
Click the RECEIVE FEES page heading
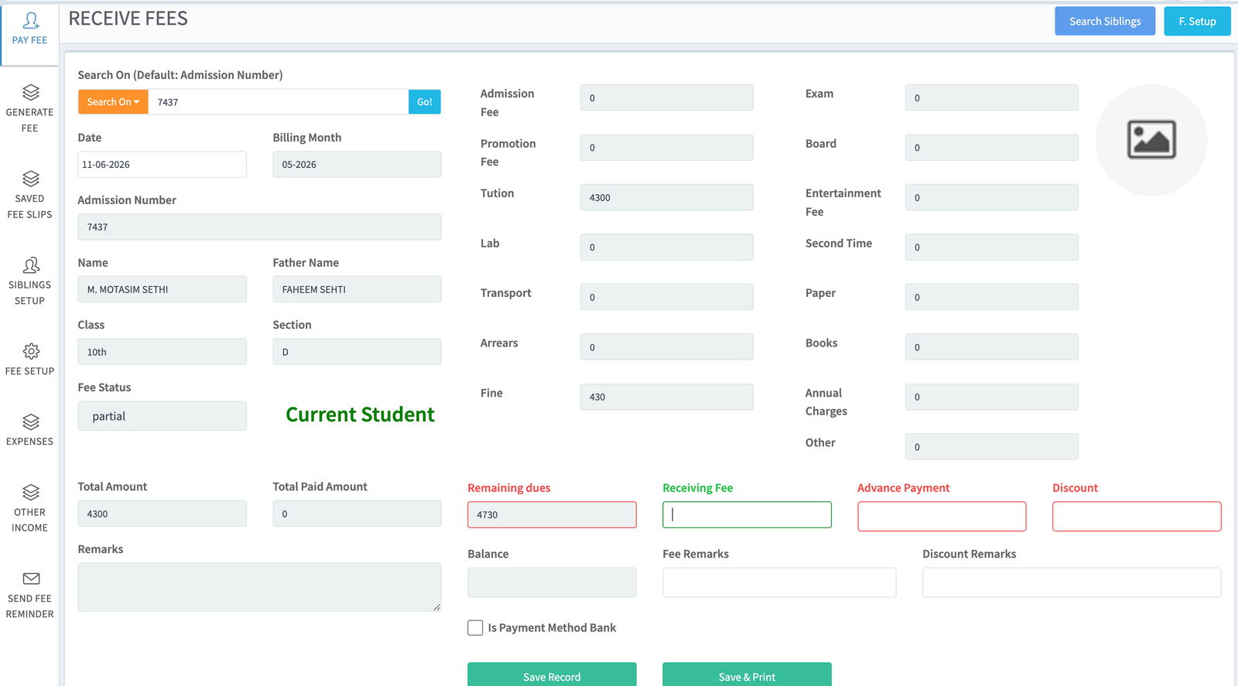coord(128,19)
